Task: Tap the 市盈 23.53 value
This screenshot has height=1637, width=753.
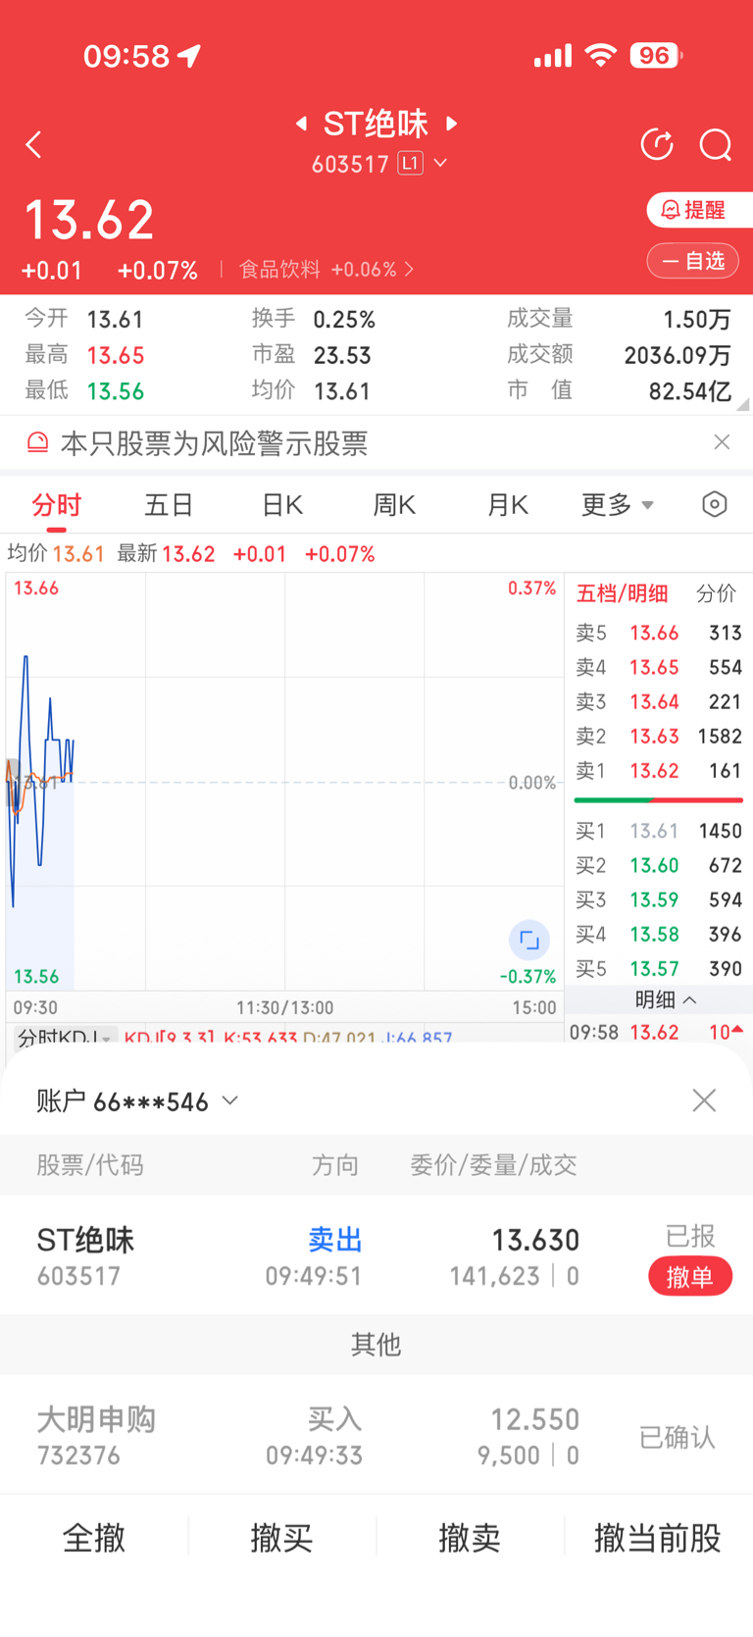Action: click(342, 355)
